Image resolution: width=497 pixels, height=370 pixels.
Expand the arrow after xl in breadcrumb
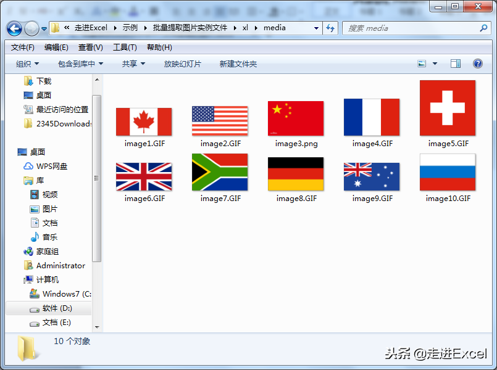click(x=256, y=28)
